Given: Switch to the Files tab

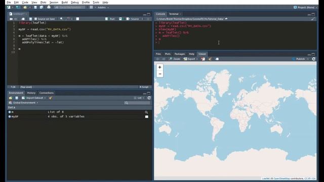Looking at the screenshot, I should click(158, 54).
